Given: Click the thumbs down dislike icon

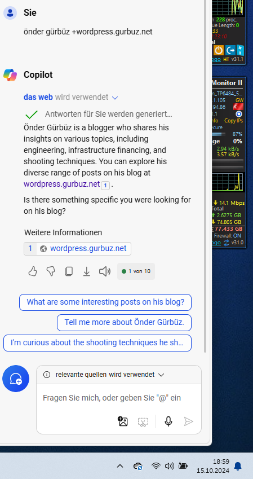Looking at the screenshot, I should [51, 271].
